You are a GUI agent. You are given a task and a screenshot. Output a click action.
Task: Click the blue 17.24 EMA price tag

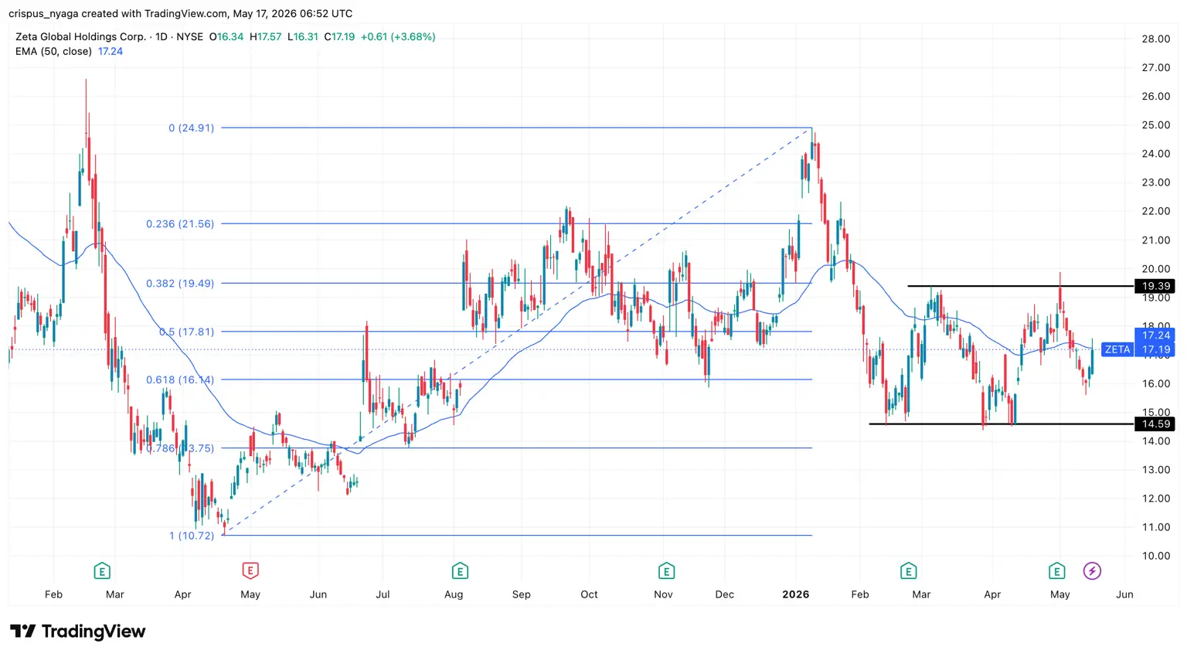(x=1155, y=335)
